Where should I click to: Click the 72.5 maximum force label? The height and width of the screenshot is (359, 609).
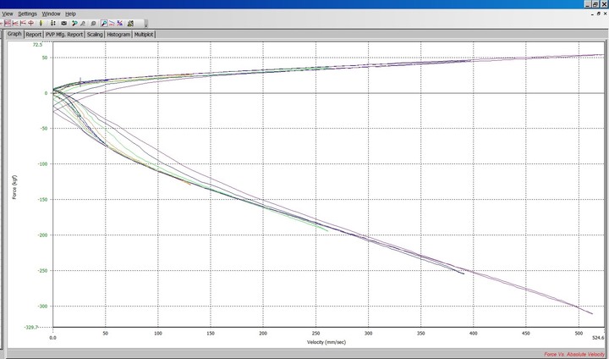(x=37, y=45)
